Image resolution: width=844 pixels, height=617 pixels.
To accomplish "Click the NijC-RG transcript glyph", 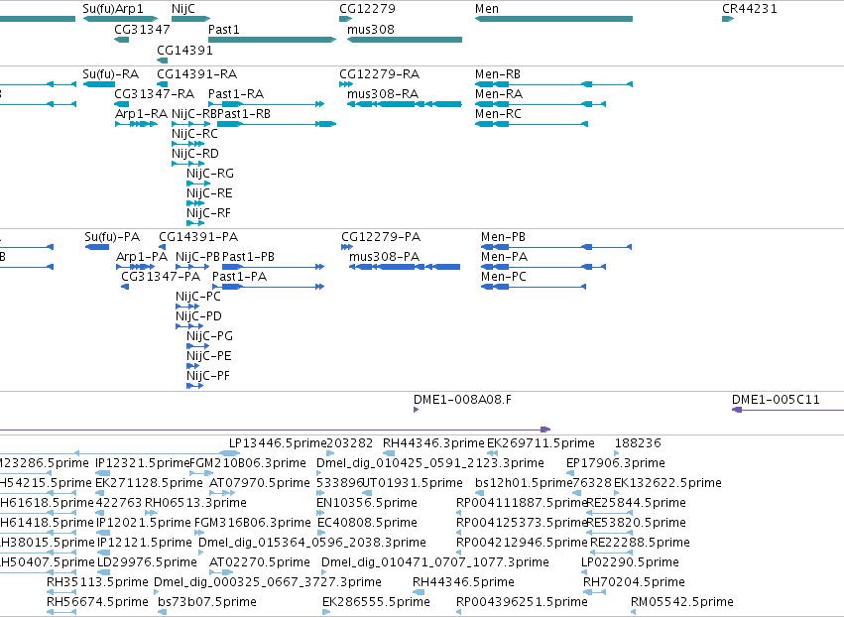I will coord(198,184).
